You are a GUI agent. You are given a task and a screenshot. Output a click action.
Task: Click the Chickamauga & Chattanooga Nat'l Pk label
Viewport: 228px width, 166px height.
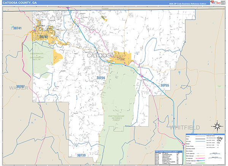[x=36, y=57]
